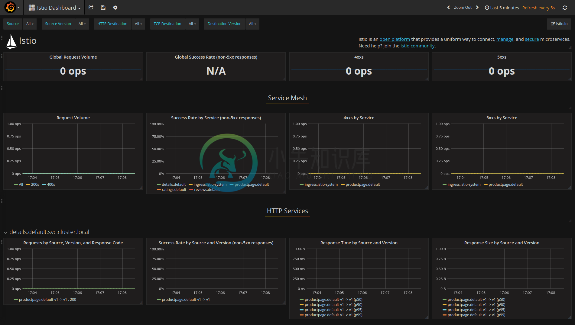Open the 5xxs by Service panel title menu
The image size is (575, 325).
[502, 118]
